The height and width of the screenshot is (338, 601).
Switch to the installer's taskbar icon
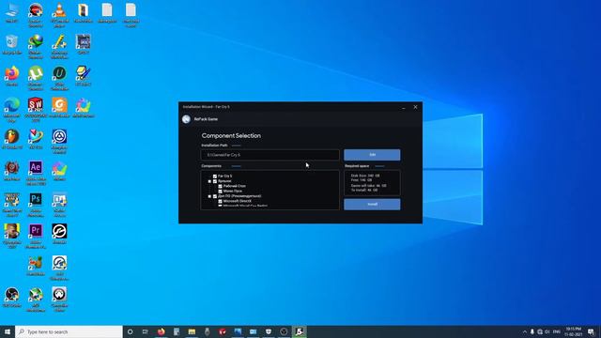point(300,331)
